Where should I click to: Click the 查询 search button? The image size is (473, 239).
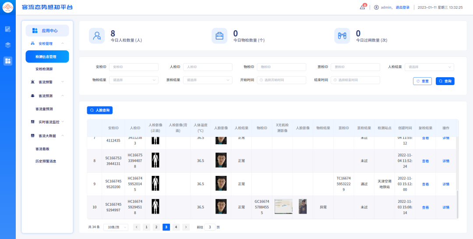pyautogui.click(x=445, y=81)
